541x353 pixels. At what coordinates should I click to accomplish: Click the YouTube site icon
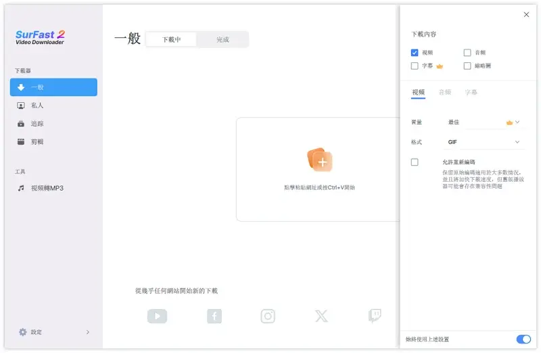pyautogui.click(x=157, y=316)
